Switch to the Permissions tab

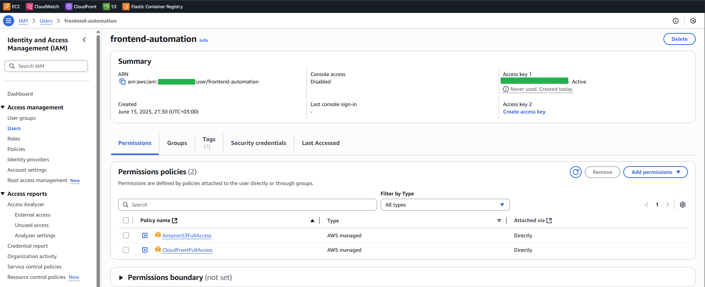tap(135, 143)
